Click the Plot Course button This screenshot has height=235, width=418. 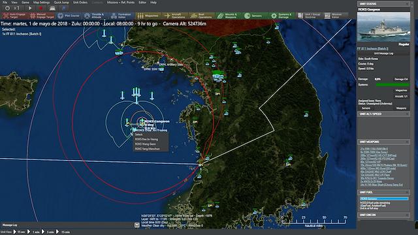(69, 16)
